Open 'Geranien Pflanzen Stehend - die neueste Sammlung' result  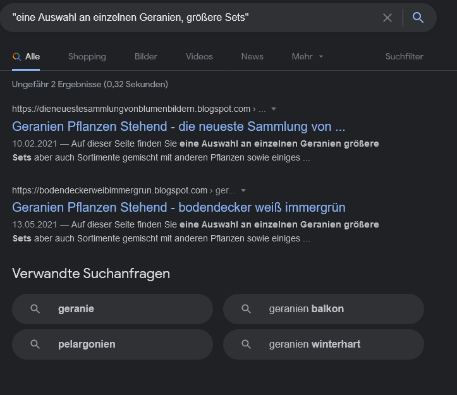tap(178, 126)
